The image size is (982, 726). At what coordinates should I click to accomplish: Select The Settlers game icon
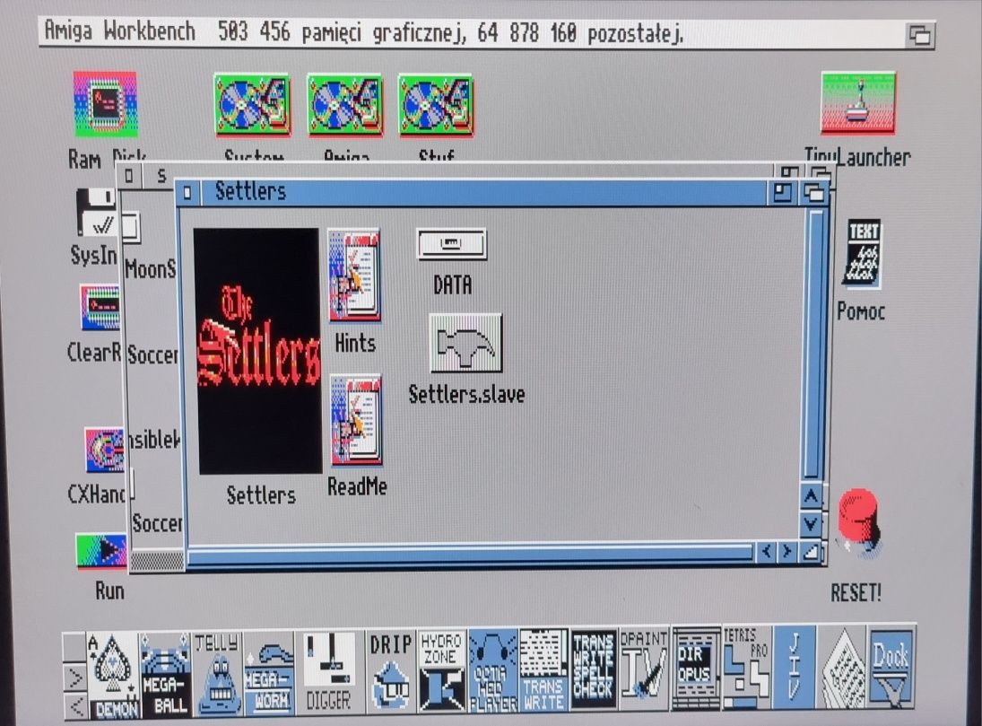(x=257, y=351)
